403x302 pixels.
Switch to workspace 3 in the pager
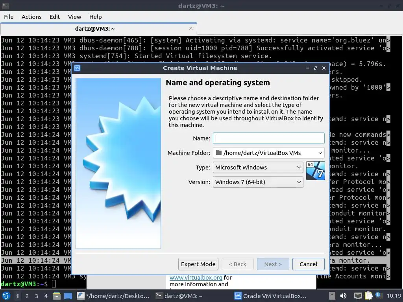pos(36,296)
